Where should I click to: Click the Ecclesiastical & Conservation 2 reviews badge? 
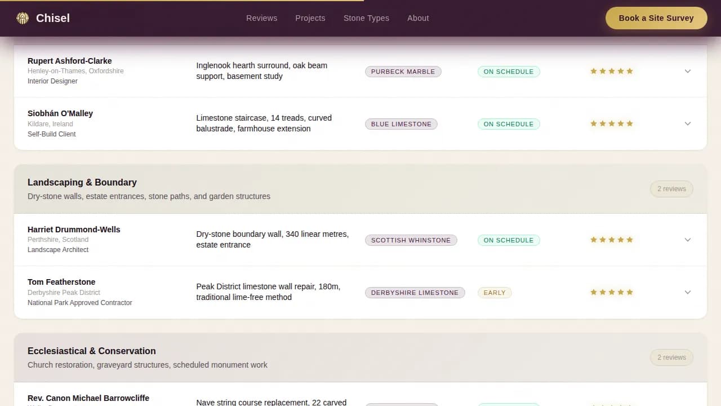671,358
